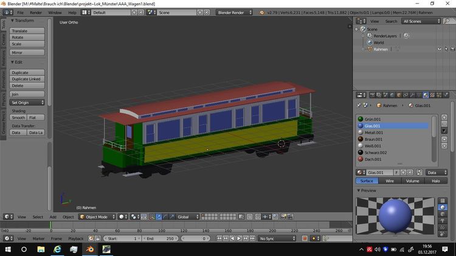This screenshot has width=456, height=256.
Task: Add a new material slot
Action: click(x=444, y=116)
